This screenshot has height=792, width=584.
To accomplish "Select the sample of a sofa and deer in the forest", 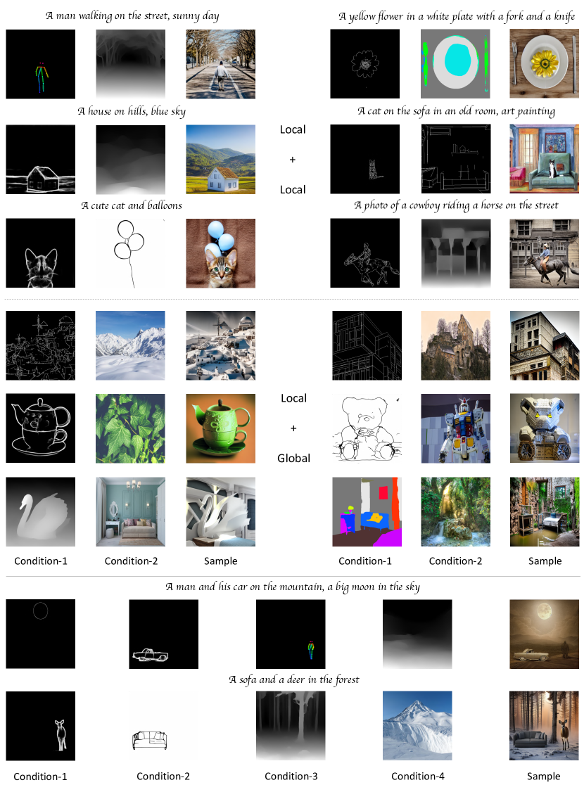I will coord(544,726).
